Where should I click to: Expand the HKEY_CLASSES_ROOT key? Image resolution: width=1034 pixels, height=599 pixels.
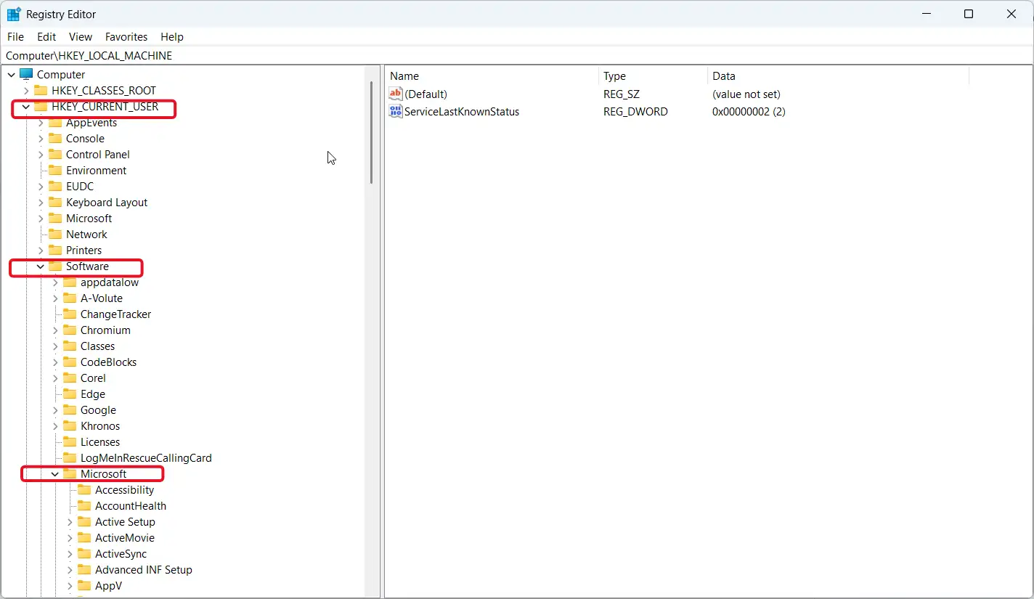coord(26,91)
